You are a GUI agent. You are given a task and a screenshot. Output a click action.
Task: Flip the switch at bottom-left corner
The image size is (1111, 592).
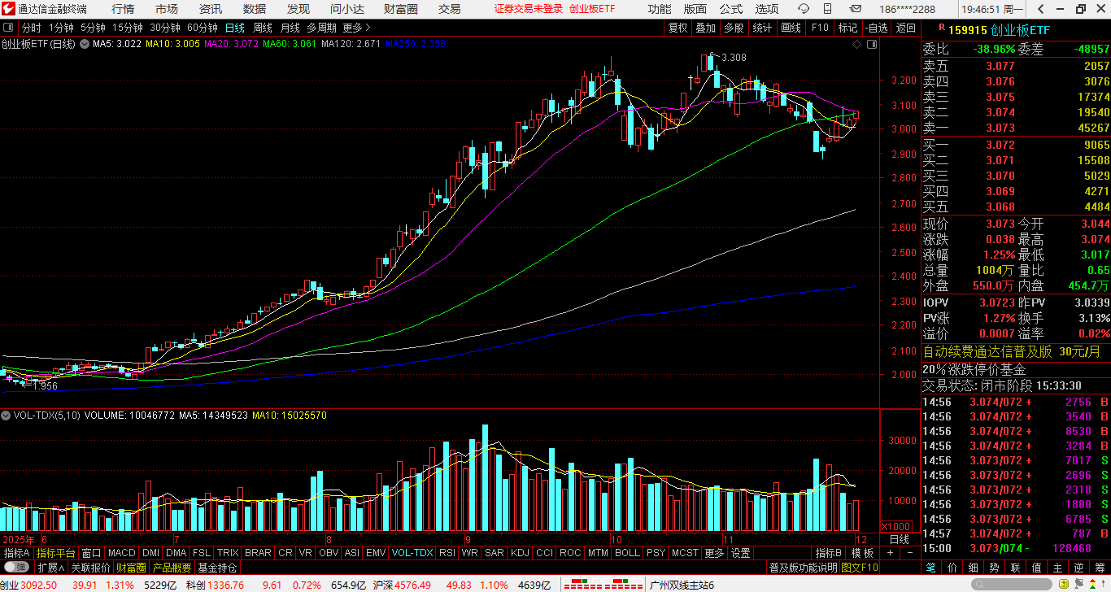tap(16, 568)
